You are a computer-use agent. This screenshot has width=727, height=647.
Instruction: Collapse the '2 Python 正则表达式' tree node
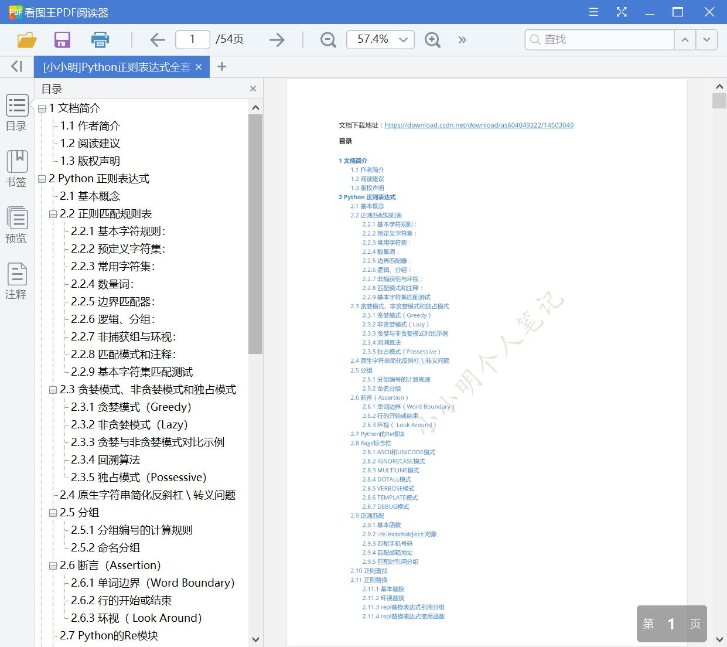pyautogui.click(x=41, y=178)
